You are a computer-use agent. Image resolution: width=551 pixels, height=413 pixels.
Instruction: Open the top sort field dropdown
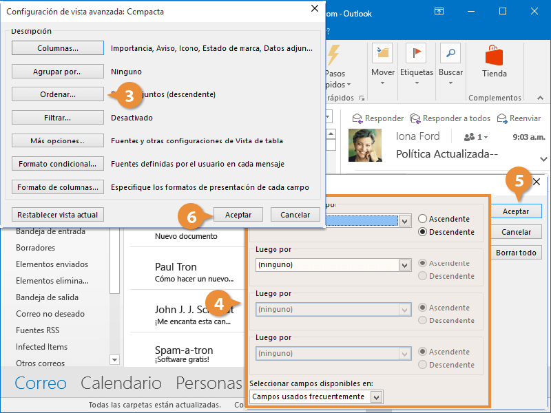(404, 220)
